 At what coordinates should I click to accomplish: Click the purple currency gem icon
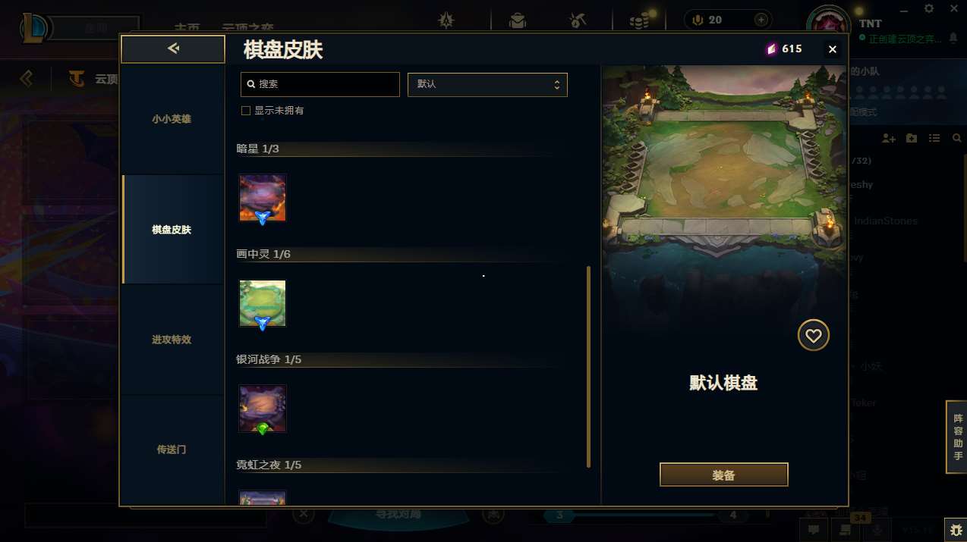[x=771, y=49]
